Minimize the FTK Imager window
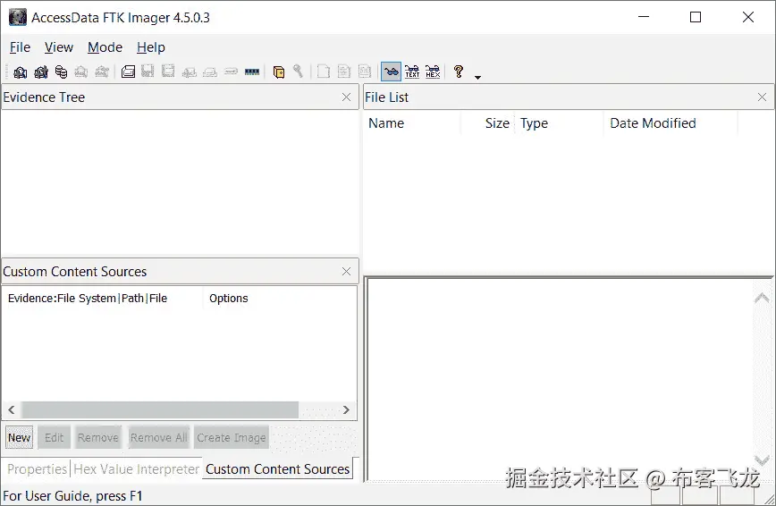Screen dimensions: 776x506 [x=644, y=17]
